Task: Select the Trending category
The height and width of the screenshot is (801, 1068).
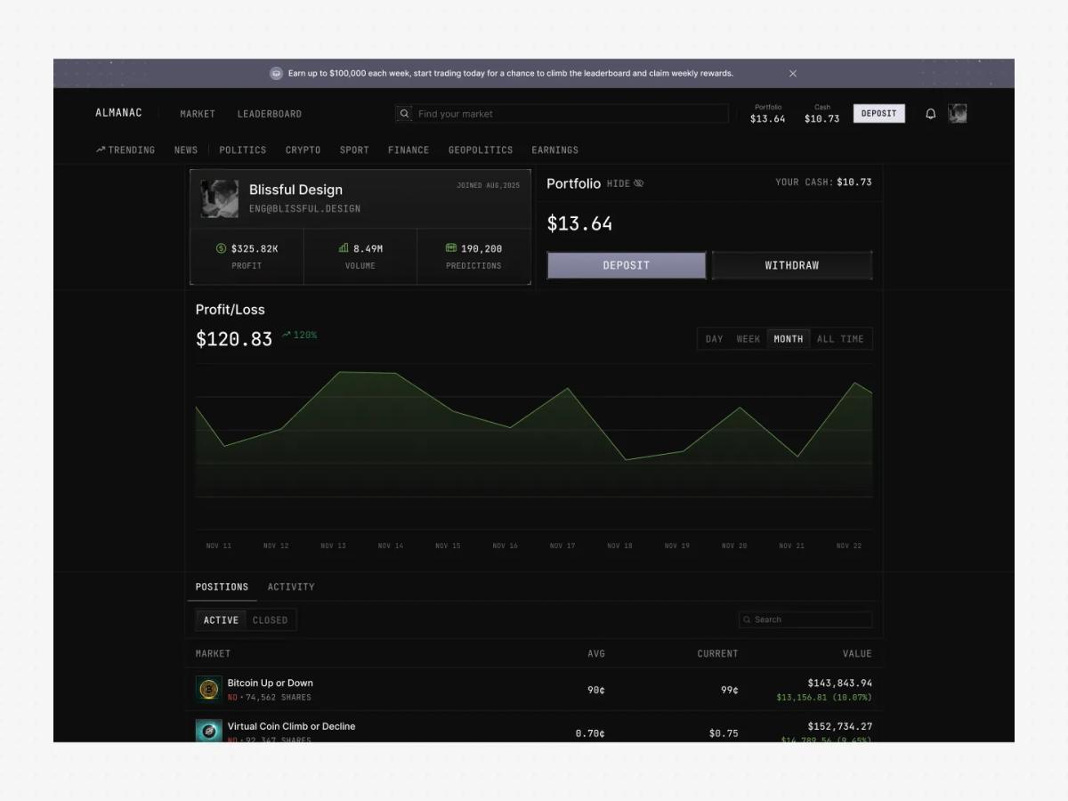Action: point(125,150)
